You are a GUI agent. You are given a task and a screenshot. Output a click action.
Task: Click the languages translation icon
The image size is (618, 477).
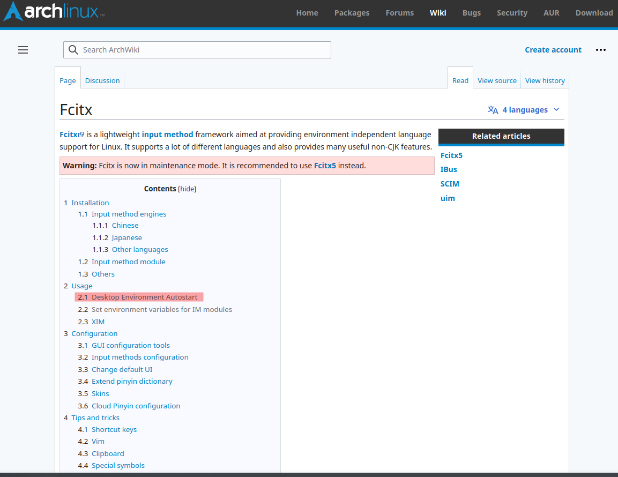tap(493, 109)
